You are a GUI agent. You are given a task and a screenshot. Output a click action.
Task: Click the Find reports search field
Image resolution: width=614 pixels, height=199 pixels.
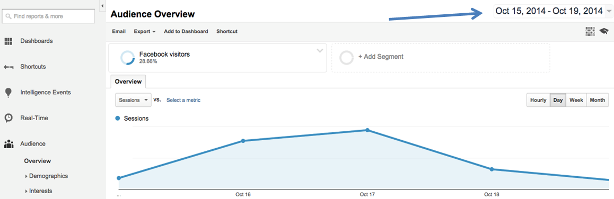[x=48, y=16]
